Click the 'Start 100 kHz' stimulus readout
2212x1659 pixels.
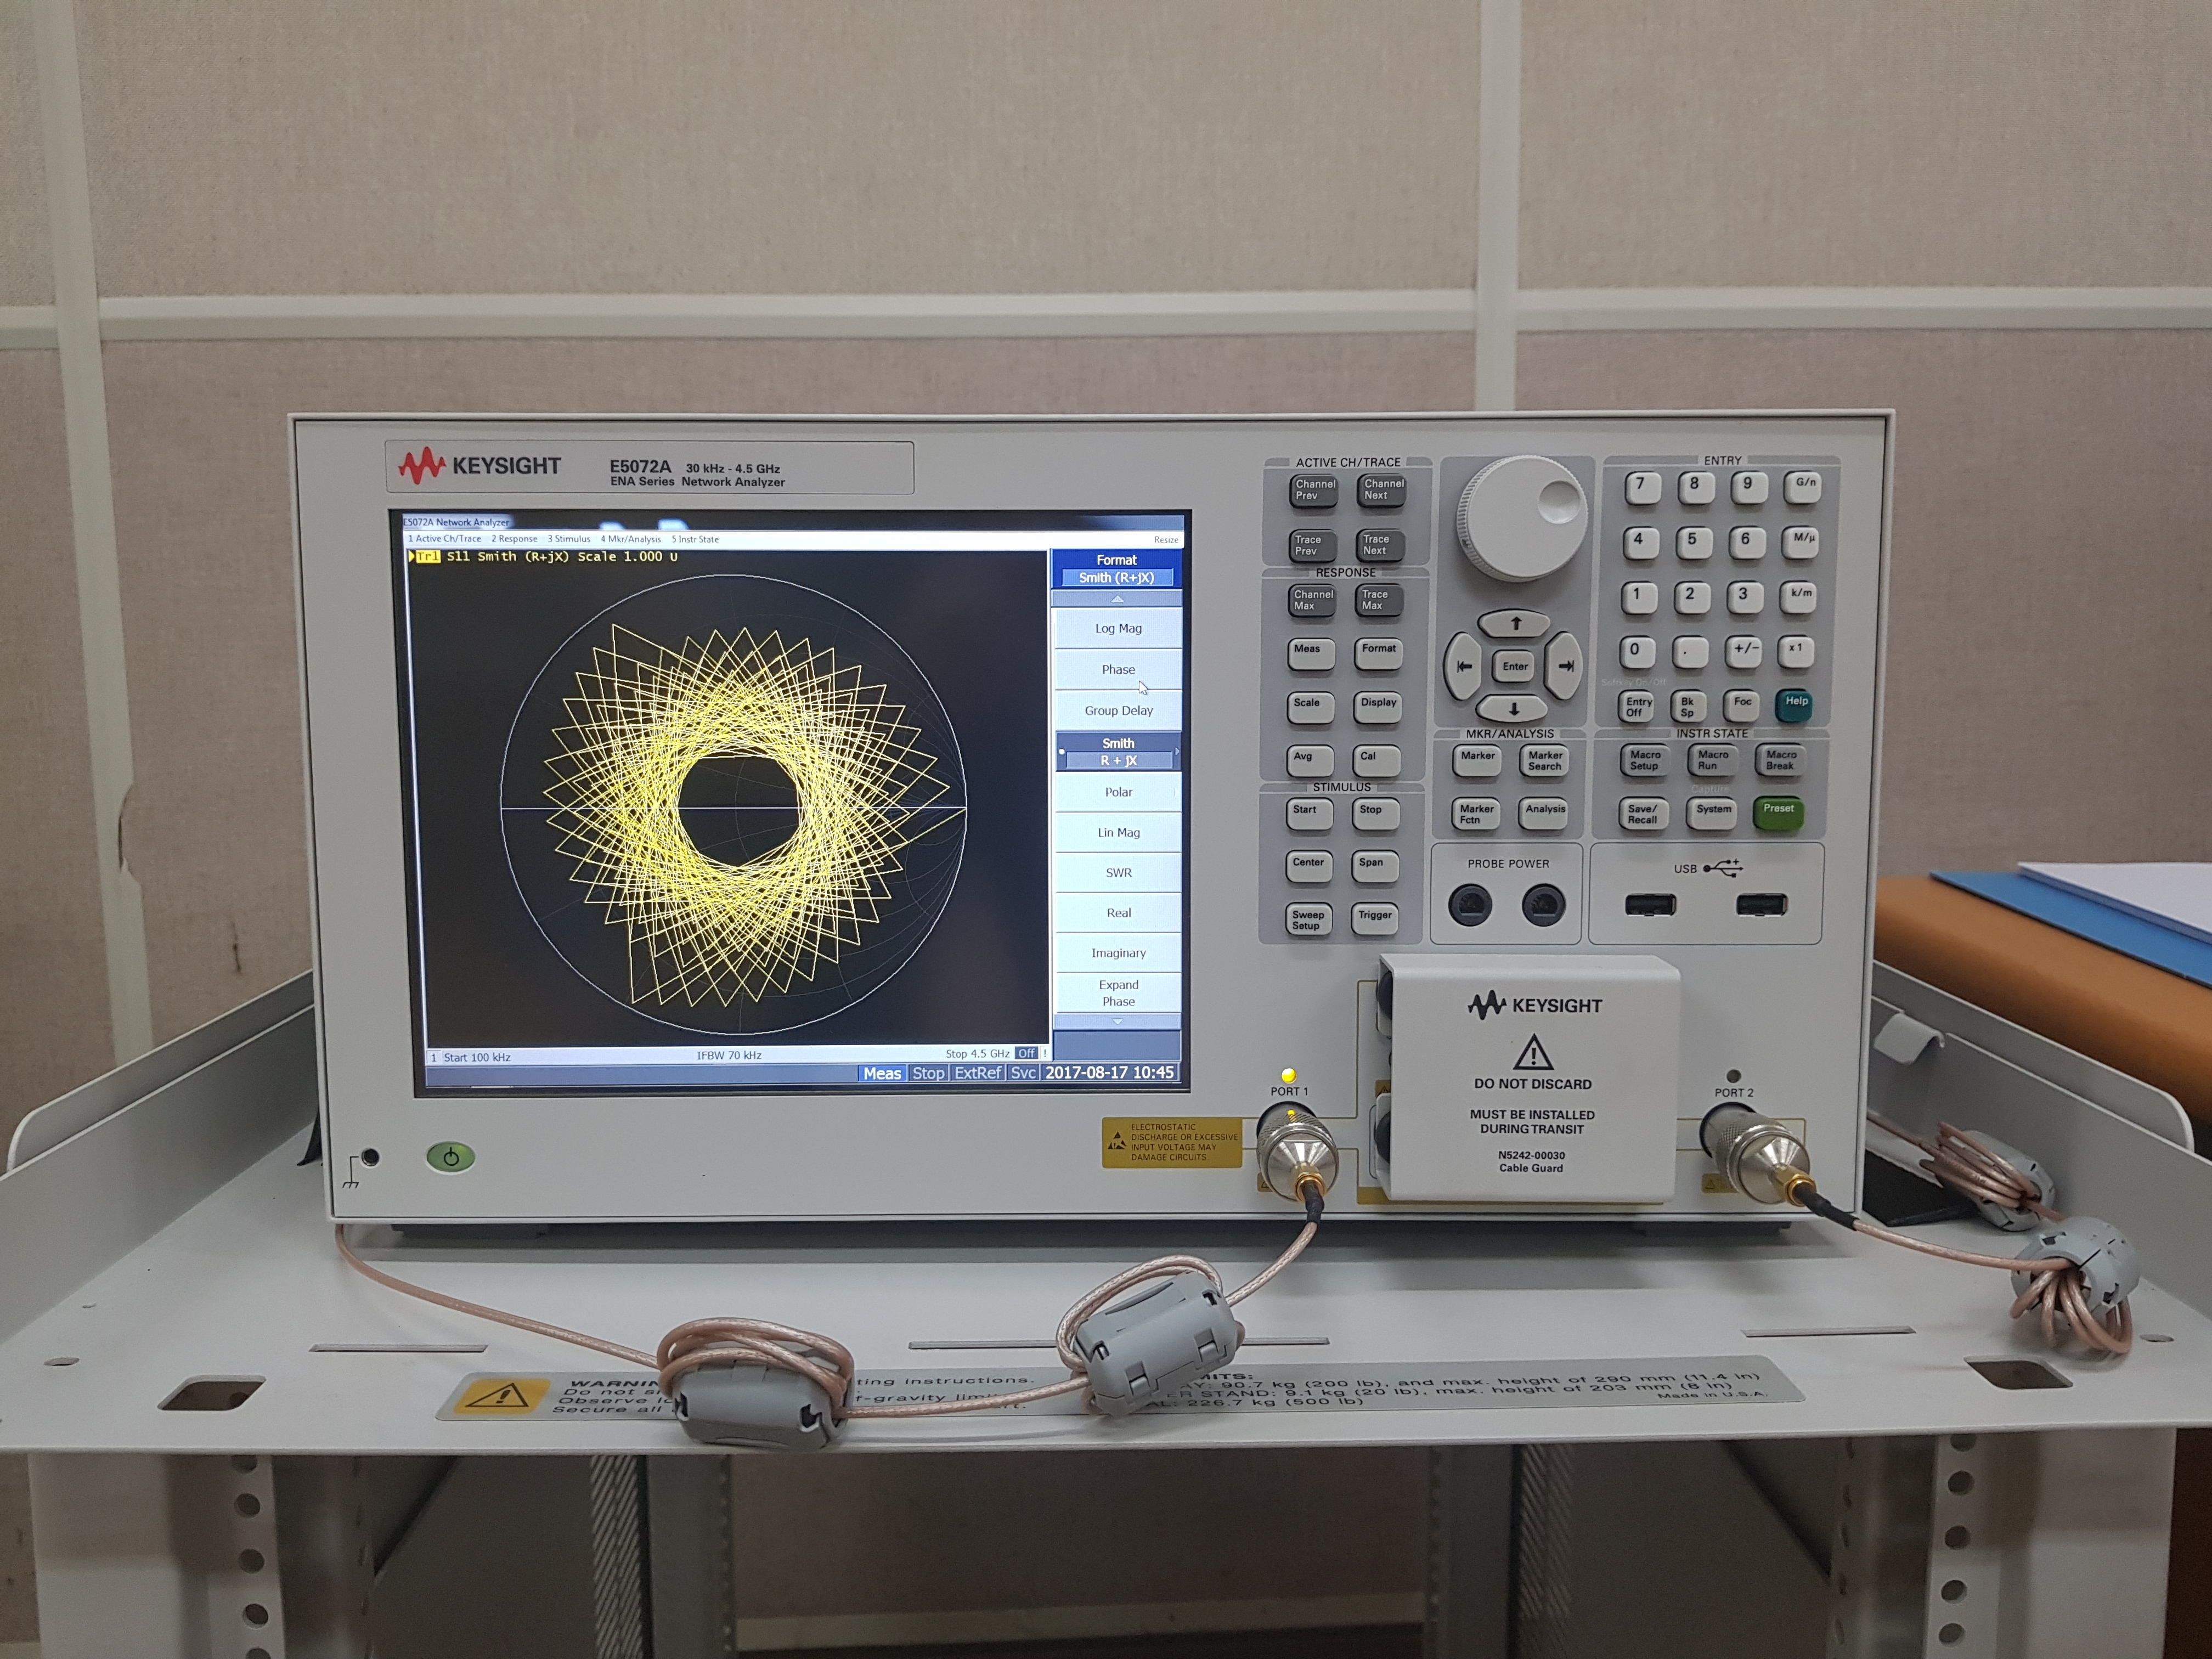(477, 1057)
